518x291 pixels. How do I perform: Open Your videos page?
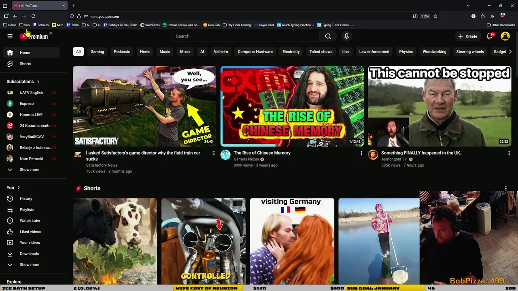click(x=30, y=242)
